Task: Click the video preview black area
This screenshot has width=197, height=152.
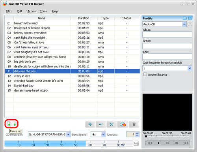Action: (x=167, y=112)
